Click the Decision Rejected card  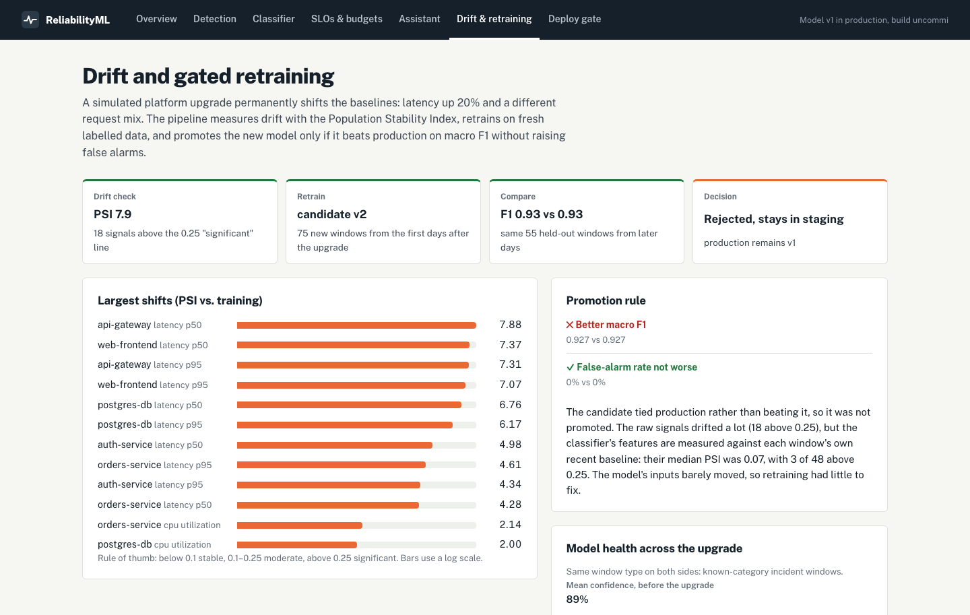[x=790, y=222]
